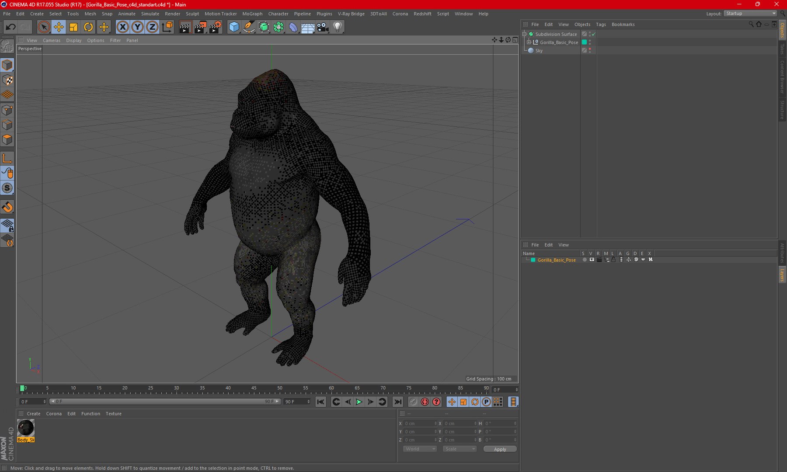Click the end frame 90 F field
This screenshot has height=472, width=787.
[297, 402]
